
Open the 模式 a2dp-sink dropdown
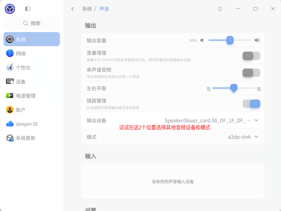[243, 137]
